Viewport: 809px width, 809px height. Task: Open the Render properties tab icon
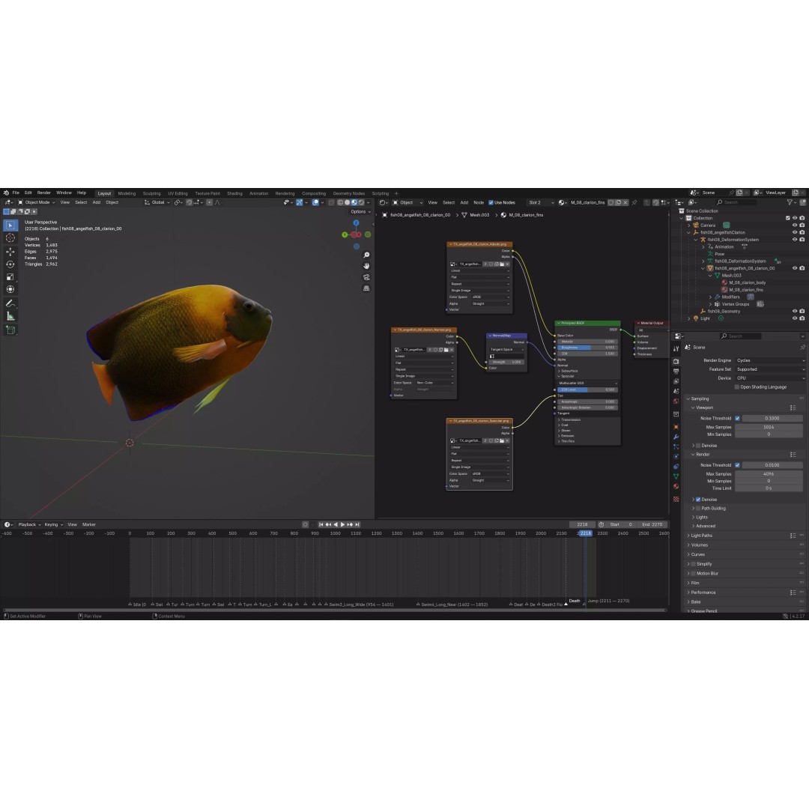pos(676,361)
